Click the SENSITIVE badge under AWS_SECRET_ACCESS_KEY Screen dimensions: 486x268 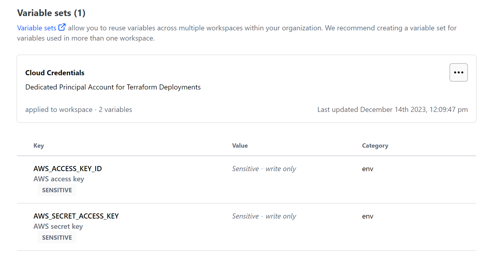(x=57, y=238)
